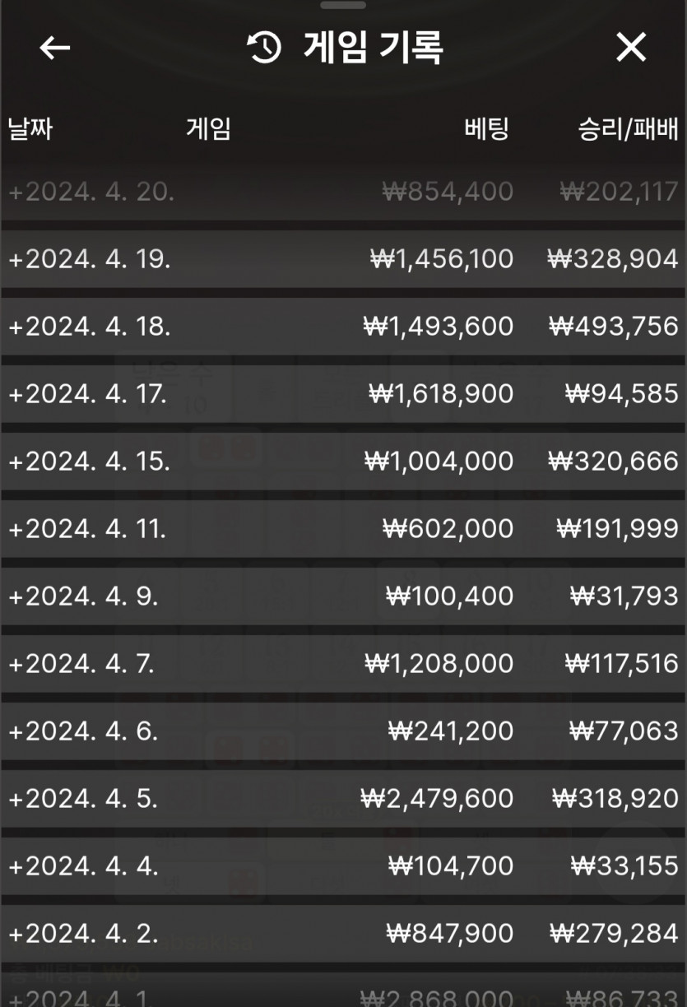This screenshot has height=1007, width=687.
Task: Click the 승리/패배 column header
Action: pos(628,129)
